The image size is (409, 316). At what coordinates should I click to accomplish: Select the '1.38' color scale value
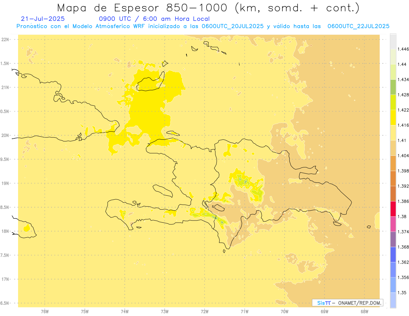pyautogui.click(x=402, y=216)
